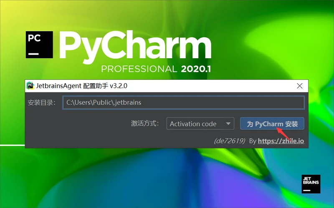Click the (de72619) build hash text

[x=229, y=141]
